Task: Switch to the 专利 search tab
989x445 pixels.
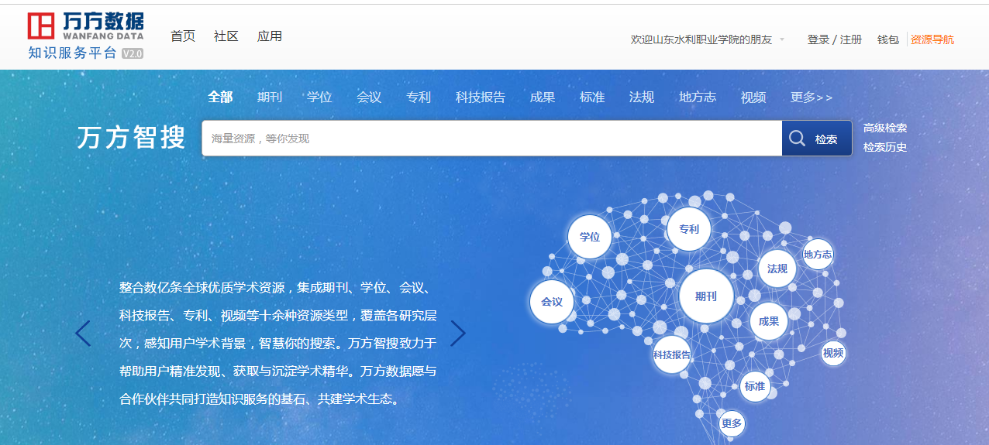Action: pyautogui.click(x=419, y=97)
